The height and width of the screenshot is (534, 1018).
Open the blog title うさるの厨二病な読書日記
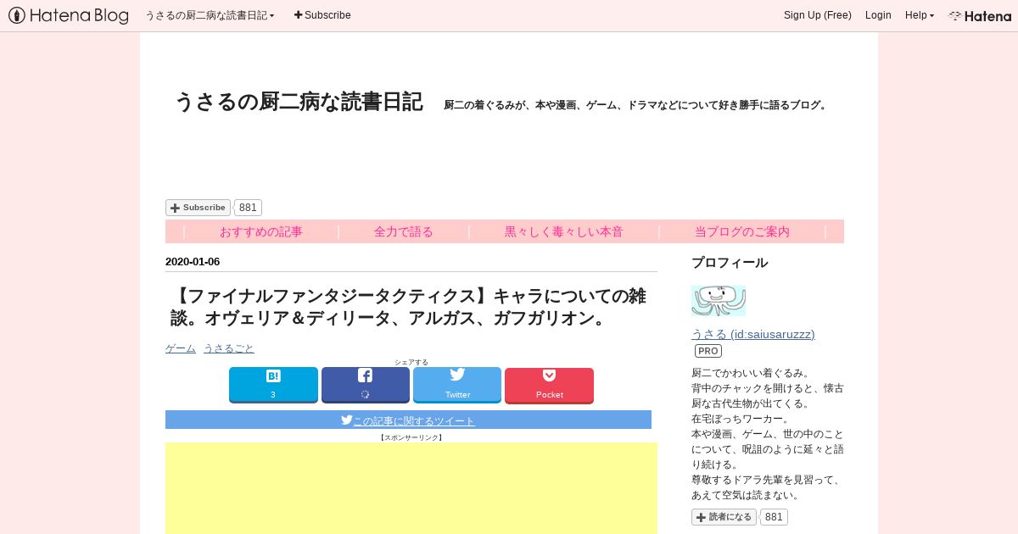pyautogui.click(x=298, y=102)
